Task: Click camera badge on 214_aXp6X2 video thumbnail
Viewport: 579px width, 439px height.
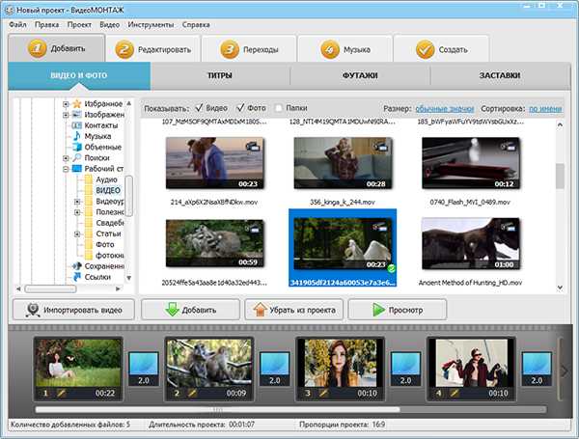Action: pyautogui.click(x=253, y=147)
